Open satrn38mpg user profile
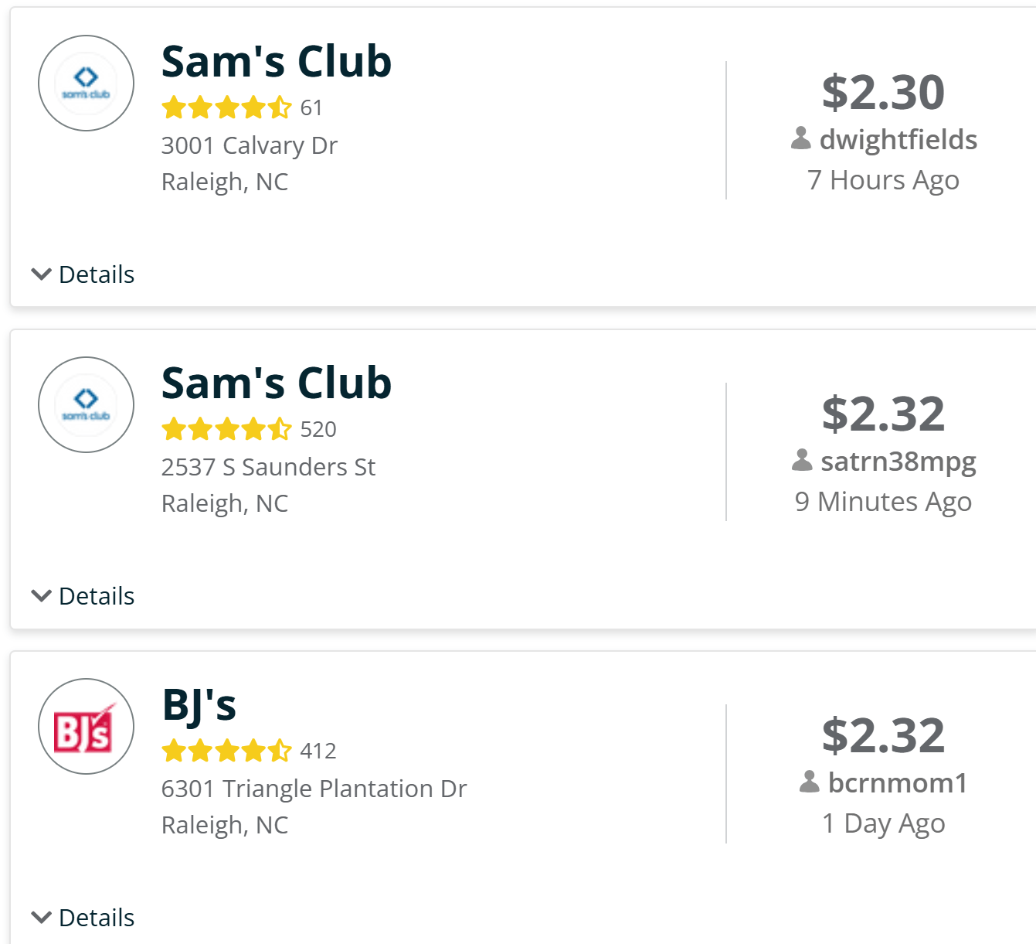 (x=898, y=462)
